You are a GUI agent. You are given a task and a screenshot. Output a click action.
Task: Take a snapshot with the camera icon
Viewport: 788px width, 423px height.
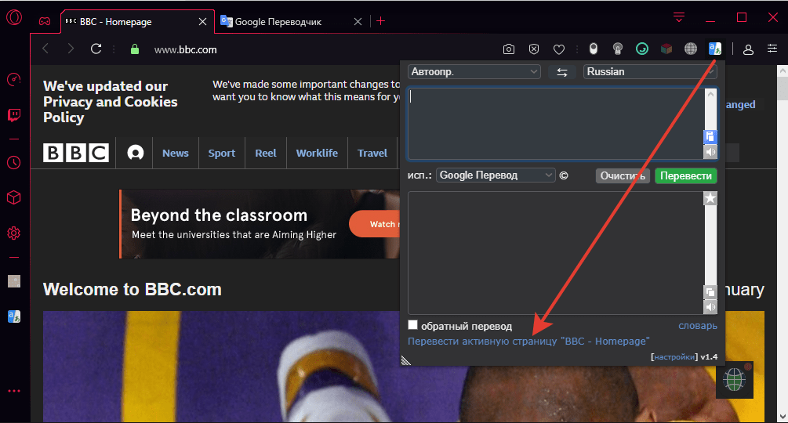coord(509,49)
